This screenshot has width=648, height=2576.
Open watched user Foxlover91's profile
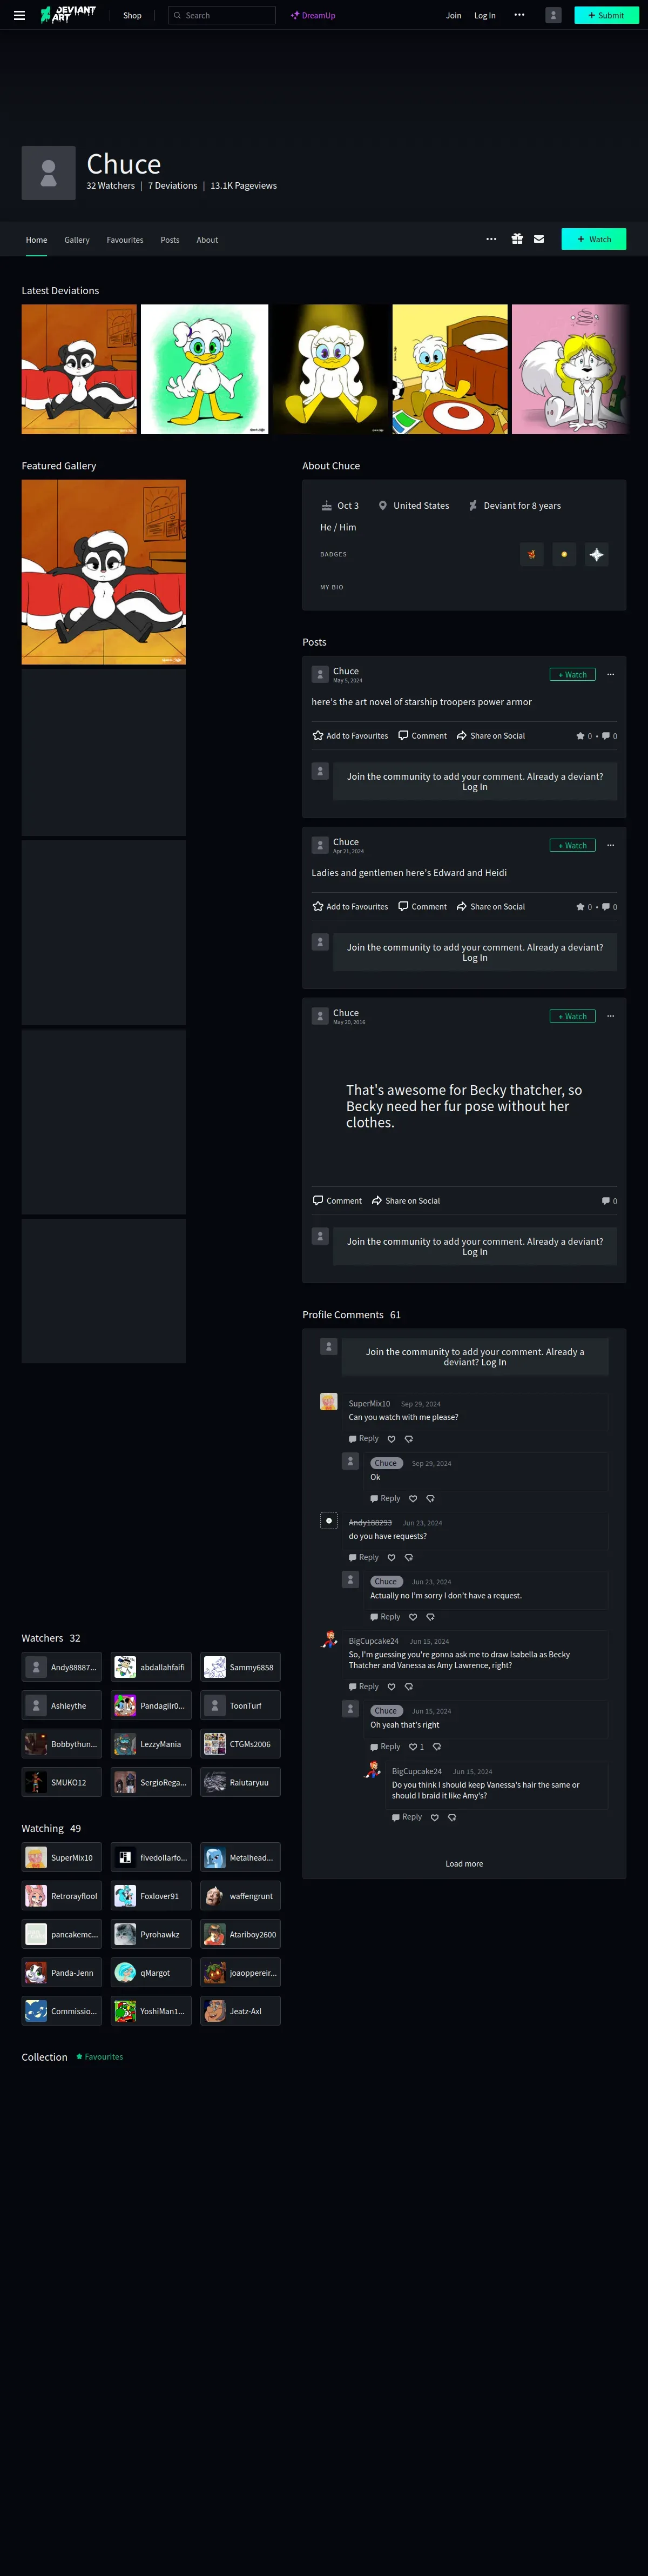(151, 1896)
